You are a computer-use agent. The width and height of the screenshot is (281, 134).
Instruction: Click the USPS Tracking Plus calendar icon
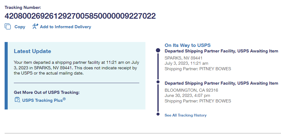tap(18, 99)
